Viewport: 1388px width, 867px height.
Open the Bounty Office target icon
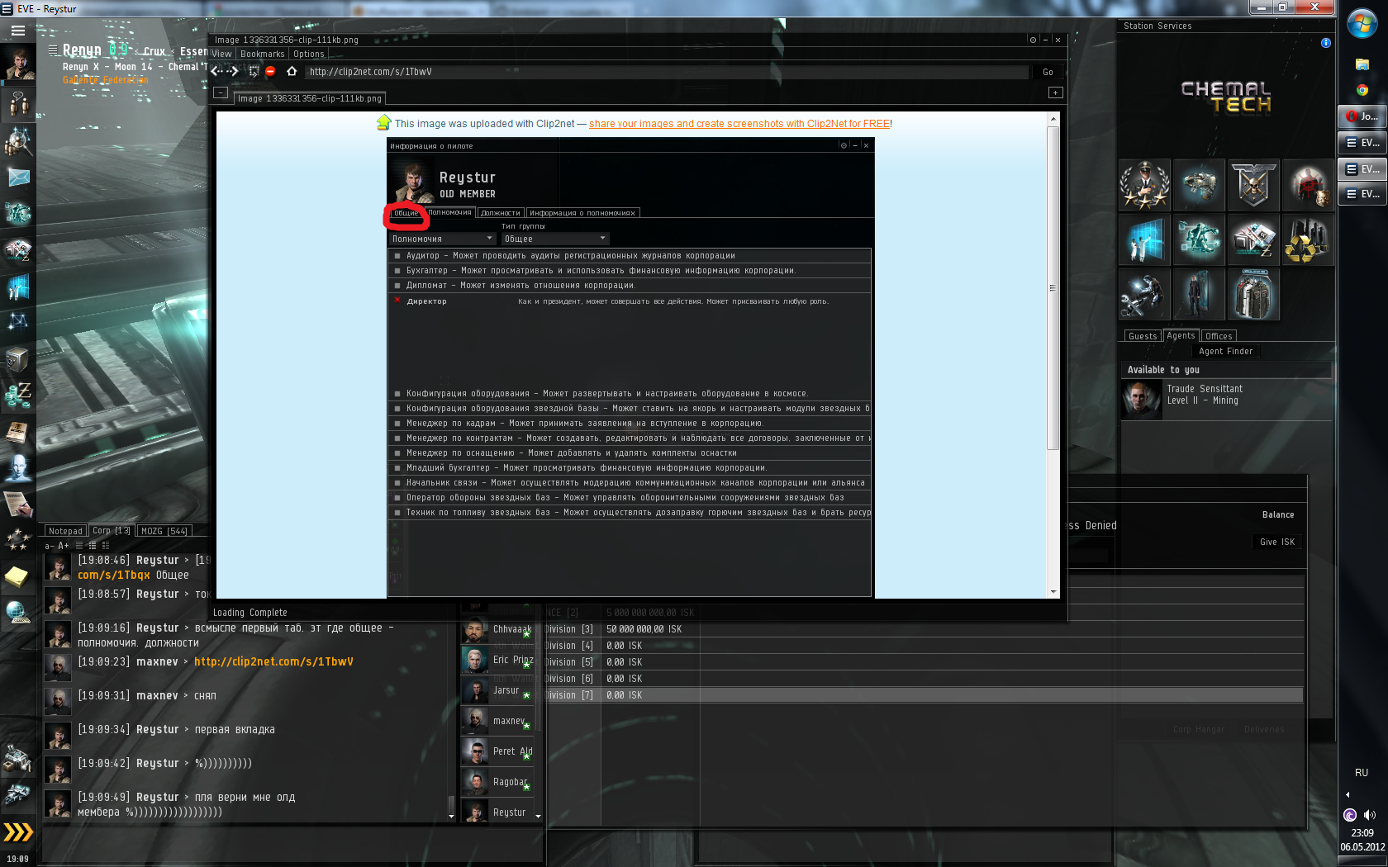pyautogui.click(x=1308, y=185)
